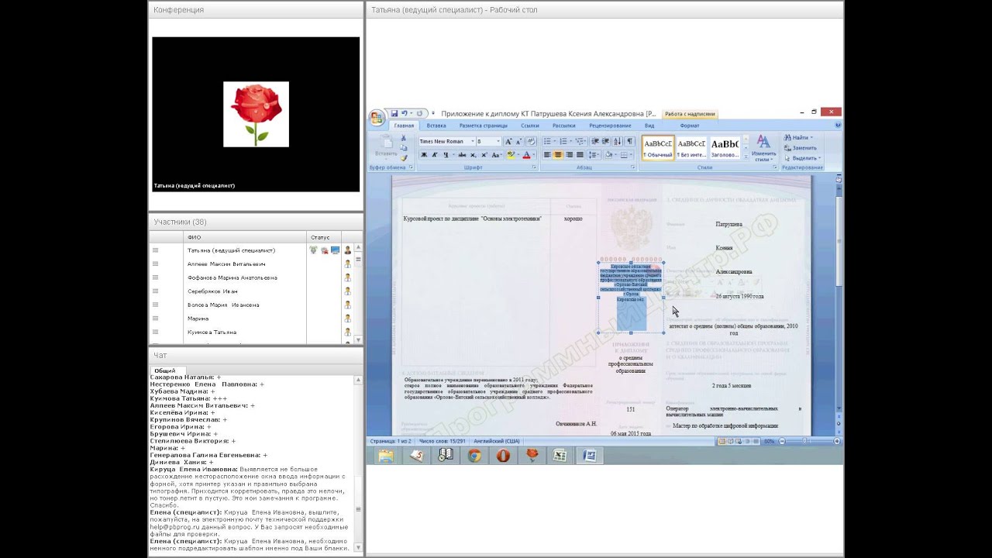Sort text with the A-Z icon
The image size is (992, 558).
tap(618, 141)
